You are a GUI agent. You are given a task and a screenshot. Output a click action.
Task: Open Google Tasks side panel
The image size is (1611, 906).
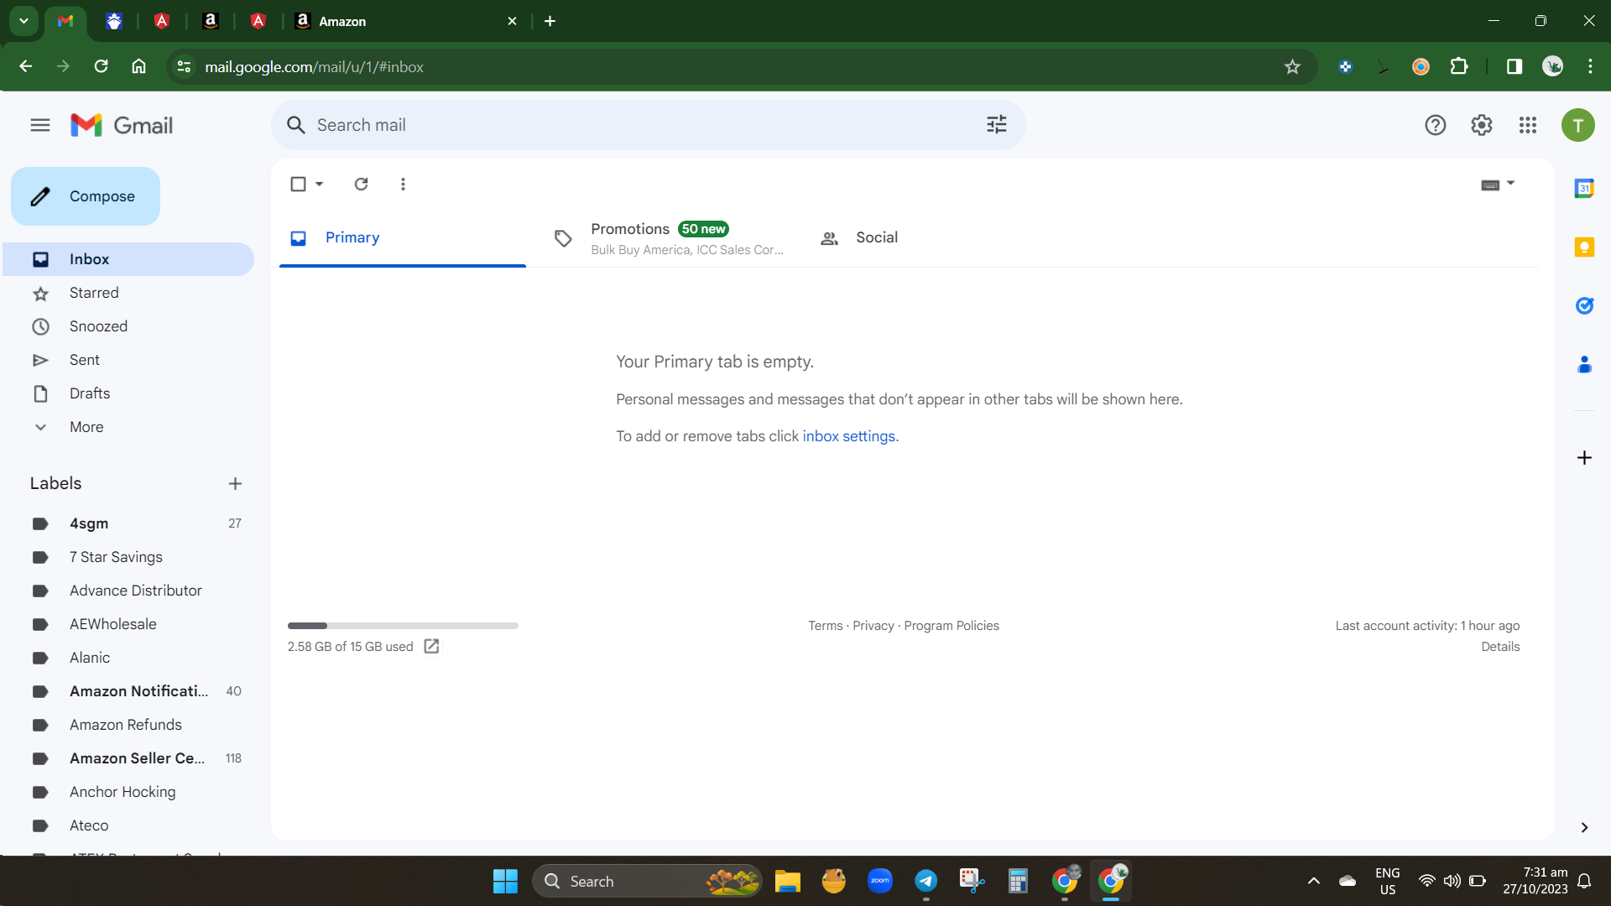[1584, 305]
